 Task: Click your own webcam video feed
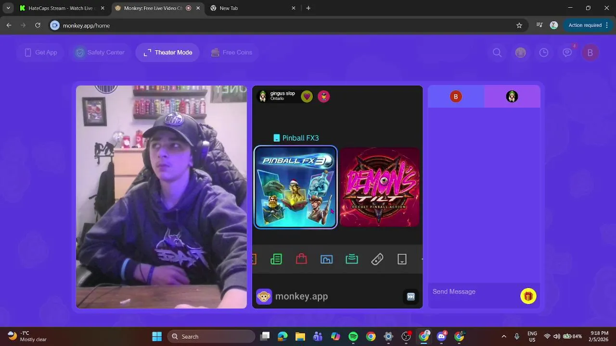(x=161, y=197)
